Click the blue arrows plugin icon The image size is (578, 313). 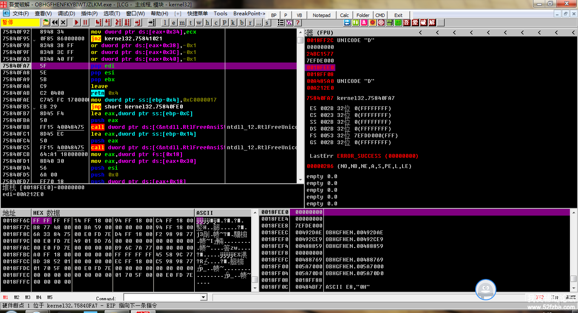pos(347,23)
